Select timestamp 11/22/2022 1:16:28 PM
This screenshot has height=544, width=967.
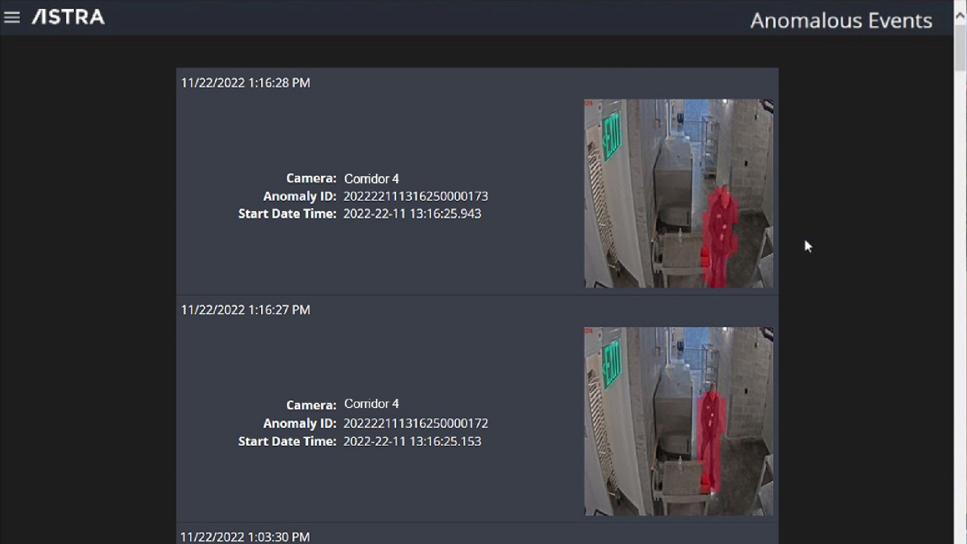[x=245, y=83]
